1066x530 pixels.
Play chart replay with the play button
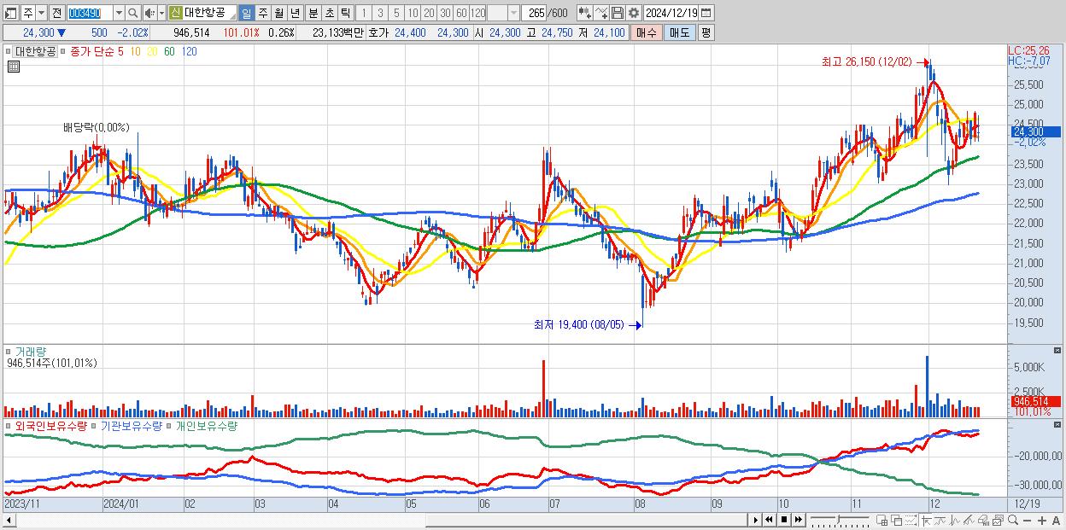tap(756, 520)
